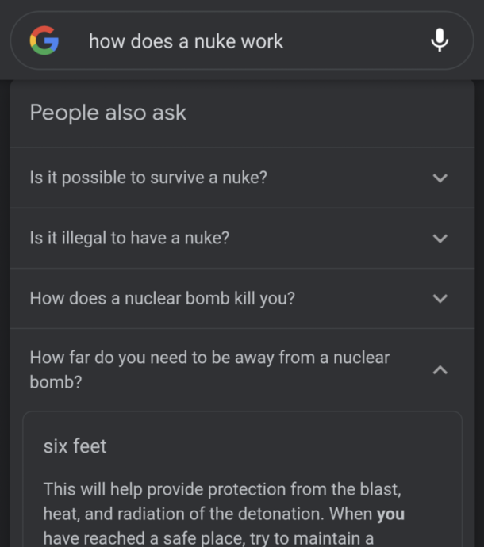Expand chevron next to 'How does a nuclear bomb kill you?'

coord(440,299)
